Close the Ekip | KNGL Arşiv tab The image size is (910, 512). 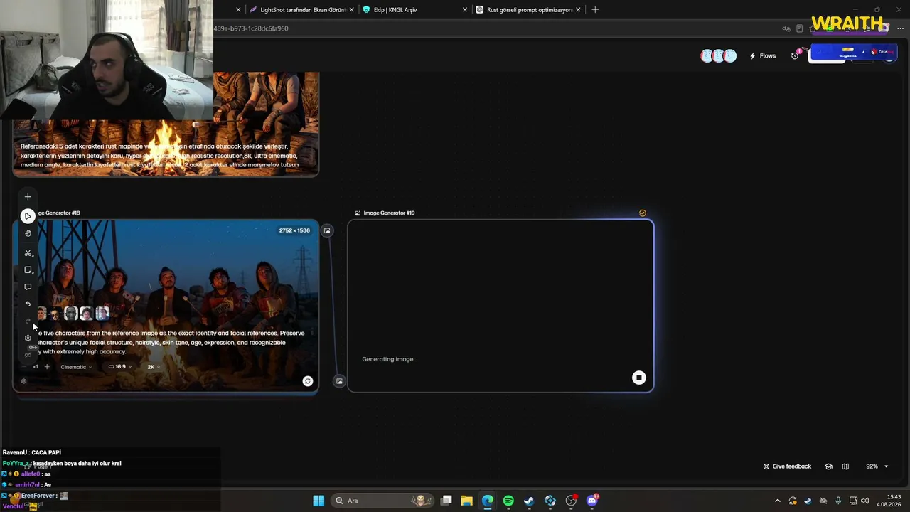click(x=465, y=10)
